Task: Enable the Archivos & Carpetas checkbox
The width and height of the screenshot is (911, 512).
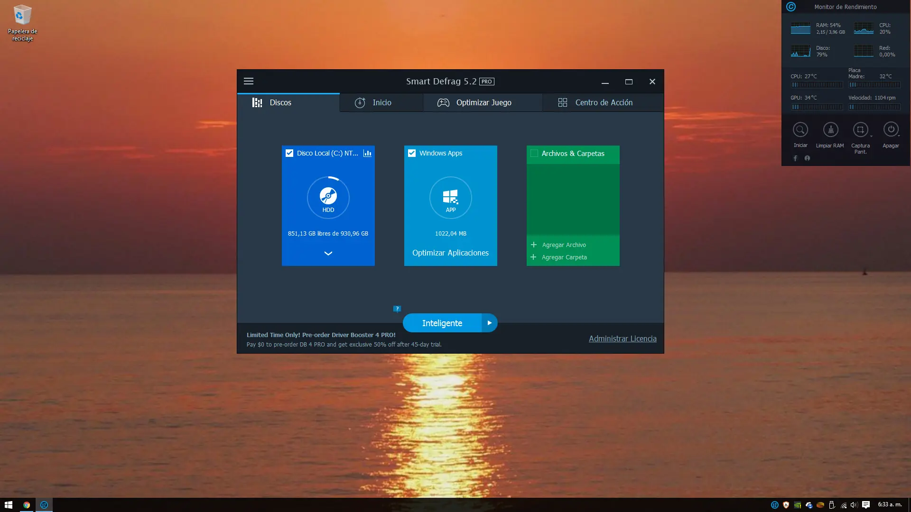Action: pos(534,153)
